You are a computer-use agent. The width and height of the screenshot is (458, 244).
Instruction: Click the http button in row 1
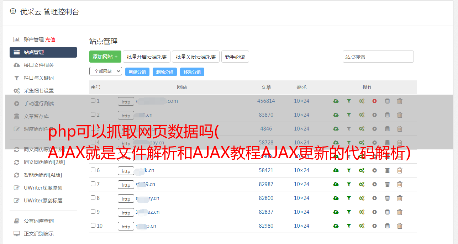click(x=126, y=102)
